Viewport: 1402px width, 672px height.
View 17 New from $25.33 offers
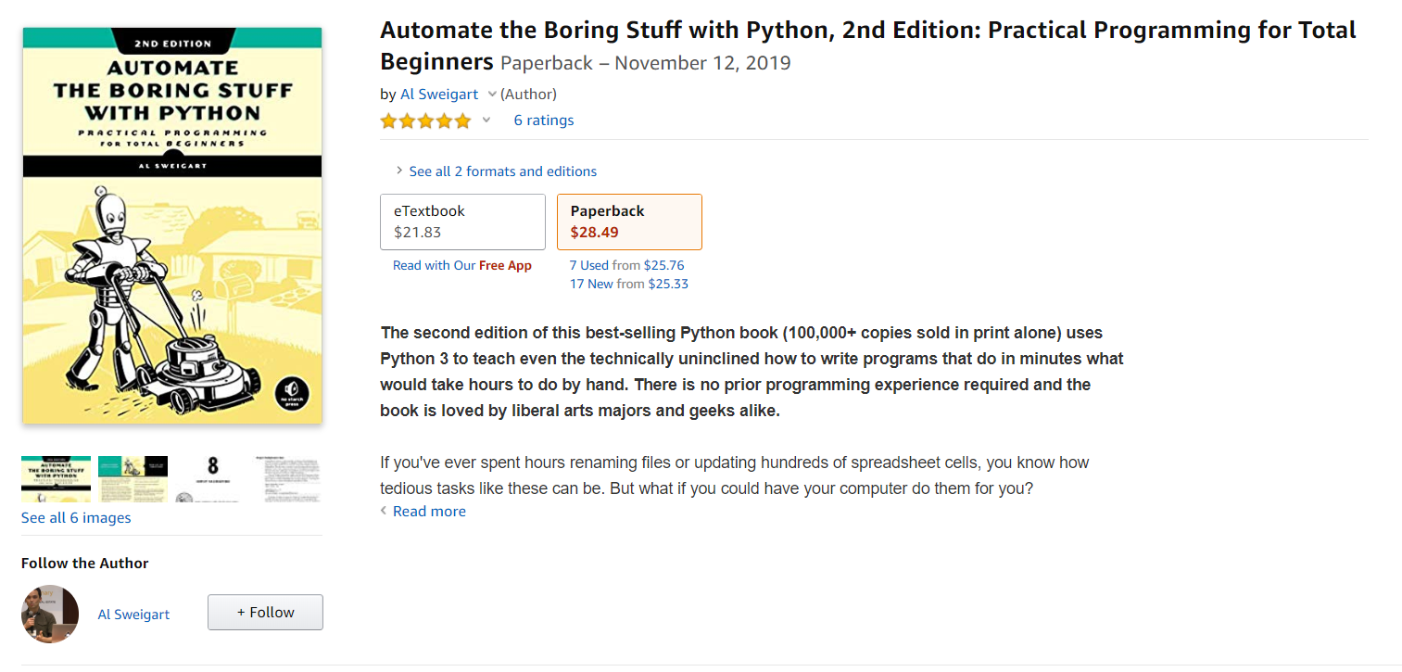pyautogui.click(x=628, y=284)
